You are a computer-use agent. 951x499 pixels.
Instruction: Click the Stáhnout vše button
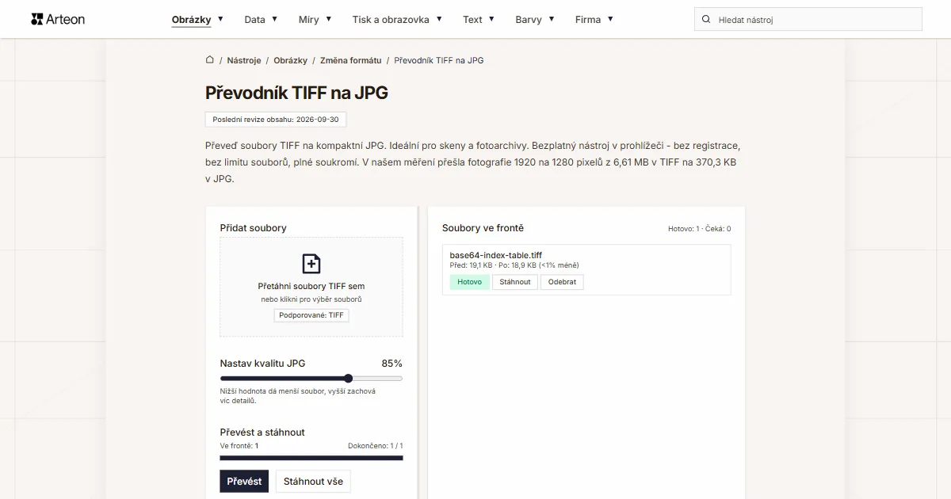click(x=313, y=481)
